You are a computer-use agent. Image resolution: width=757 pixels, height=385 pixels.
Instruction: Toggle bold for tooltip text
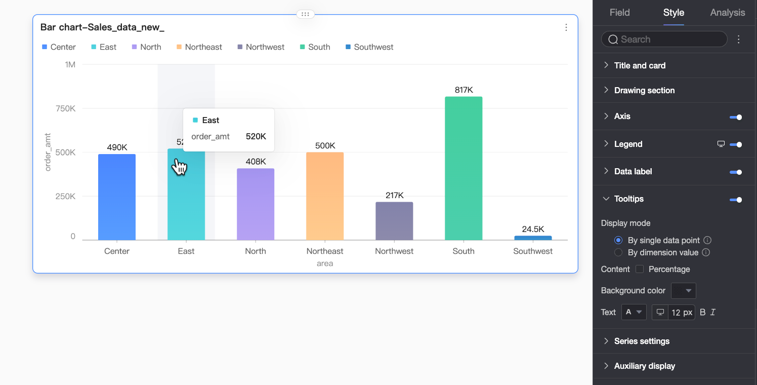click(x=702, y=312)
